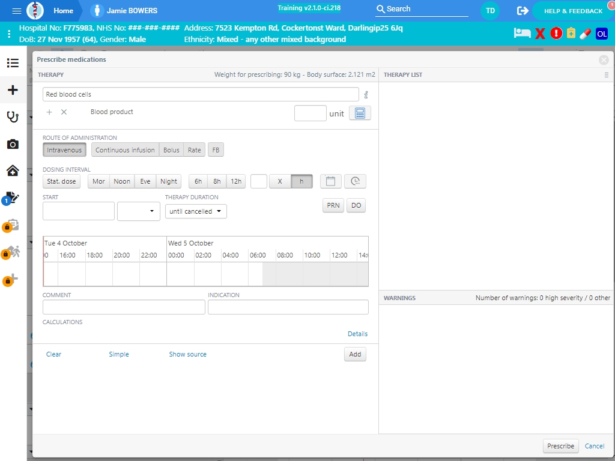615x461 pixels.
Task: Choose the 12h dosing interval
Action: [x=236, y=181]
